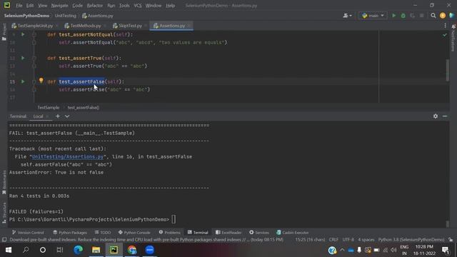Open TODO tool window
457x257 pixels.
click(103, 233)
